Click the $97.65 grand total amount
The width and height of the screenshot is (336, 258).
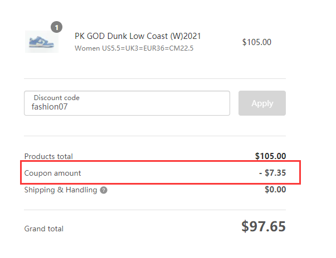coord(264,226)
